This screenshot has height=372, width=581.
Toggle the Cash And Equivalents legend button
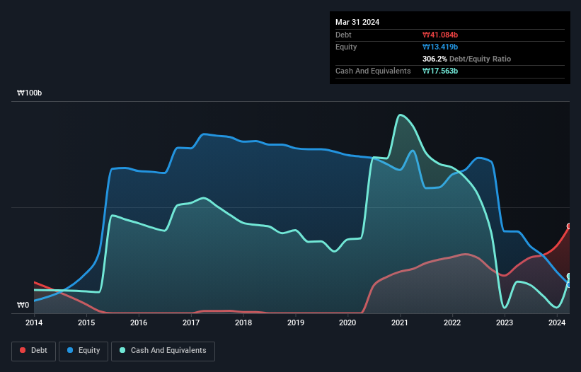163,351
